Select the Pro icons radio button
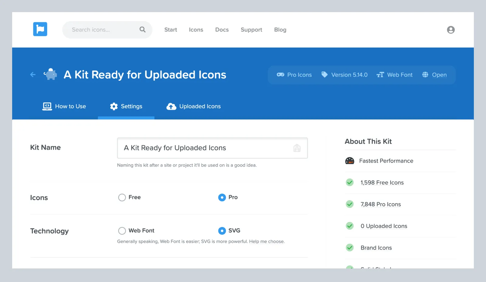This screenshot has width=486, height=282. pyautogui.click(x=222, y=197)
